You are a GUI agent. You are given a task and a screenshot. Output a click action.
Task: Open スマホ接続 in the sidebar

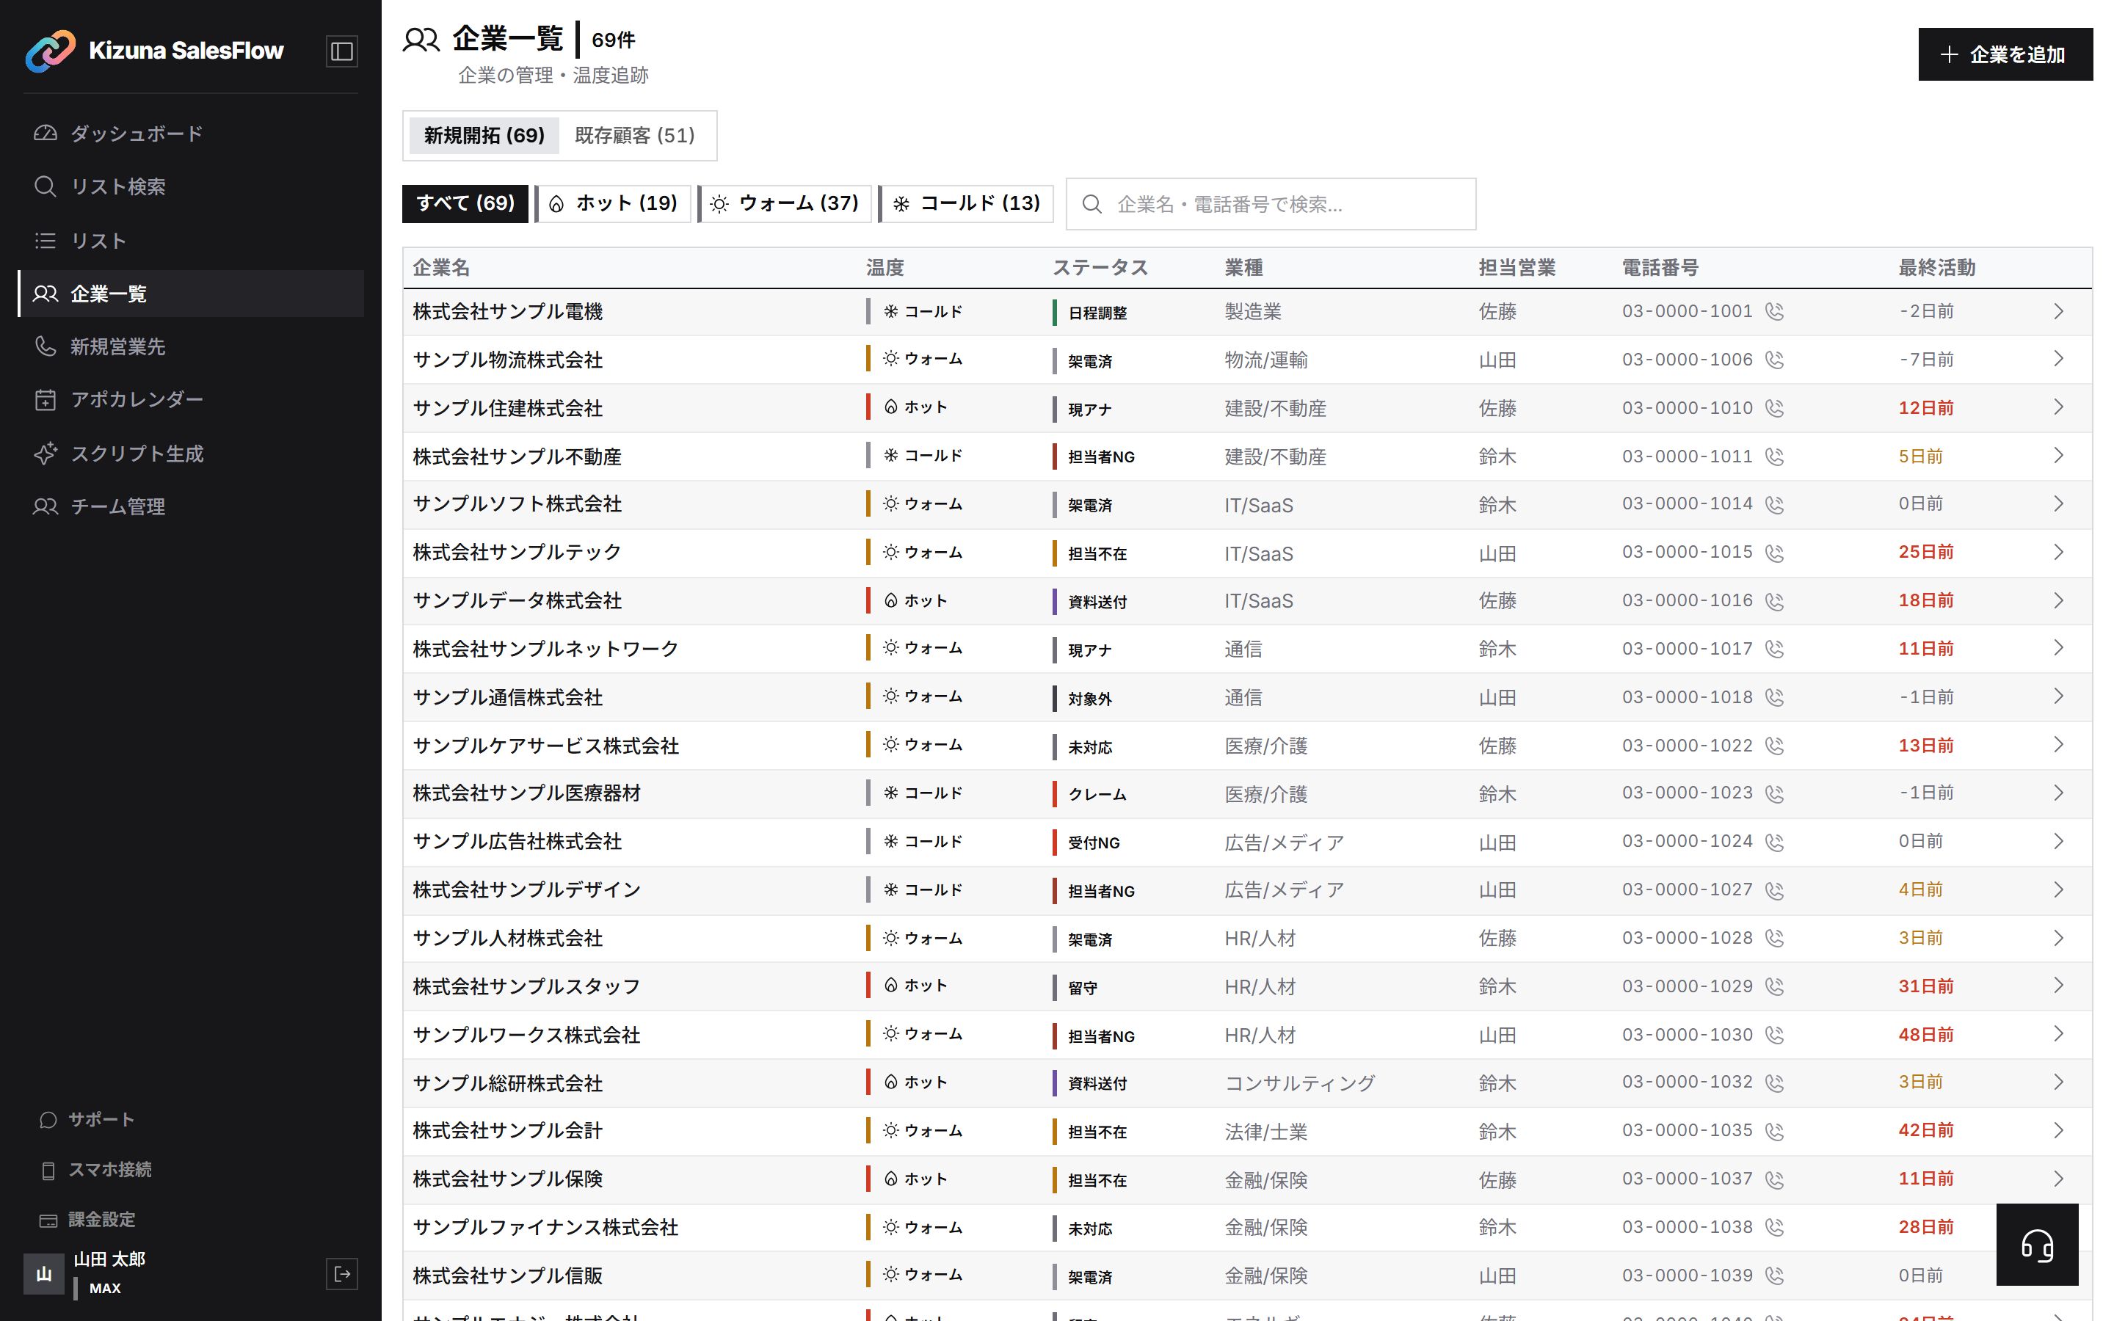[96, 1169]
